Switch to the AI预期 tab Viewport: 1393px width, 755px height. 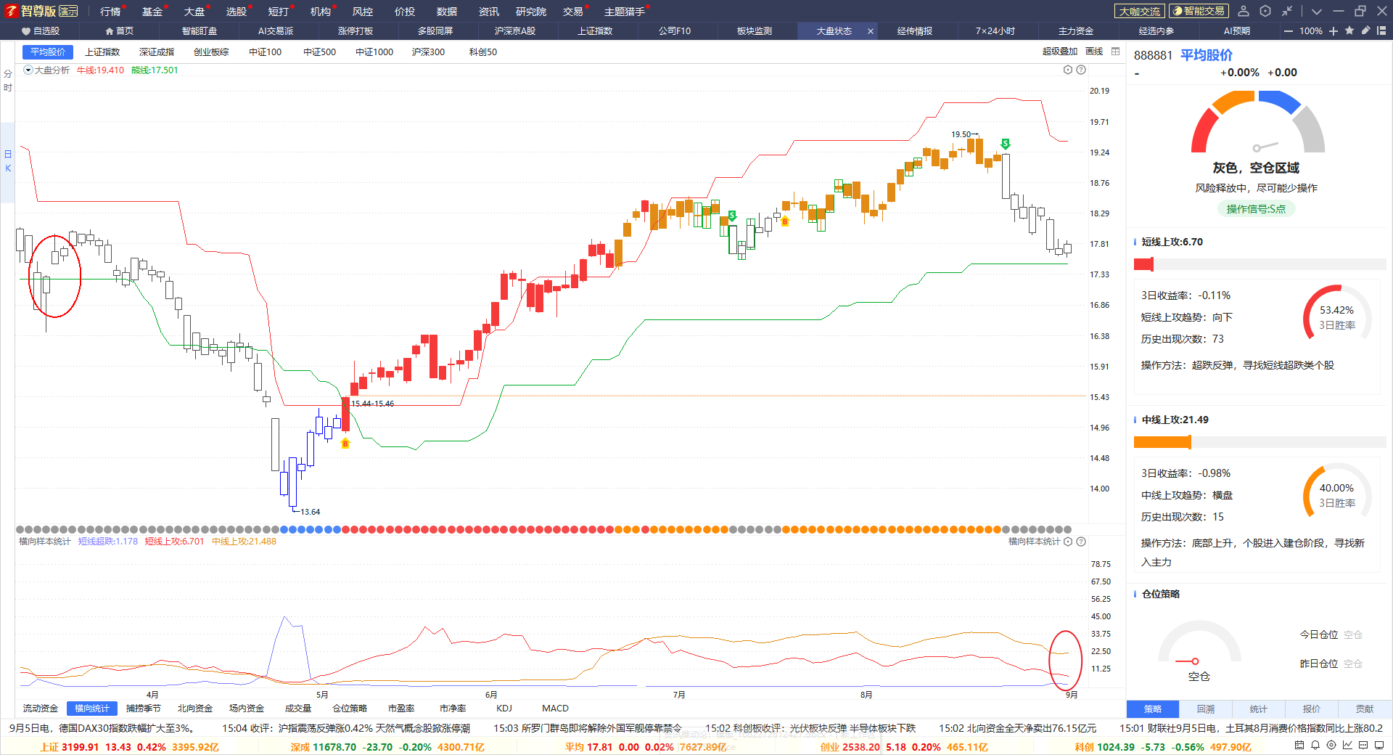pos(1237,31)
